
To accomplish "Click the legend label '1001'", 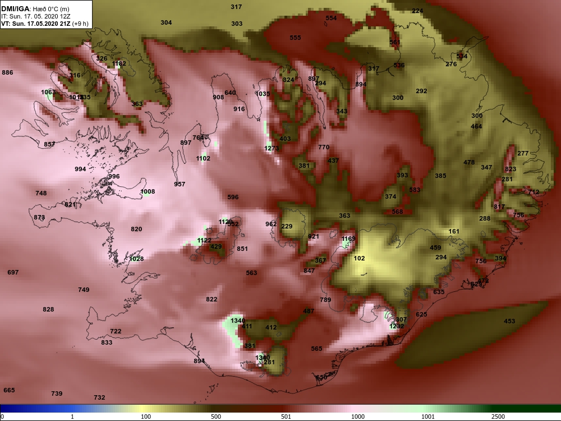I will pos(428,417).
